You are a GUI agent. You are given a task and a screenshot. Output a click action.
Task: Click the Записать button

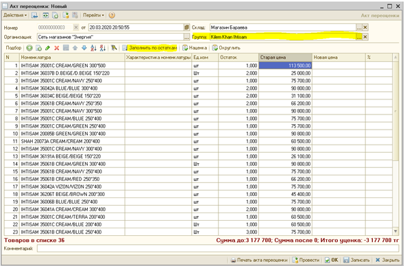pos(356,260)
